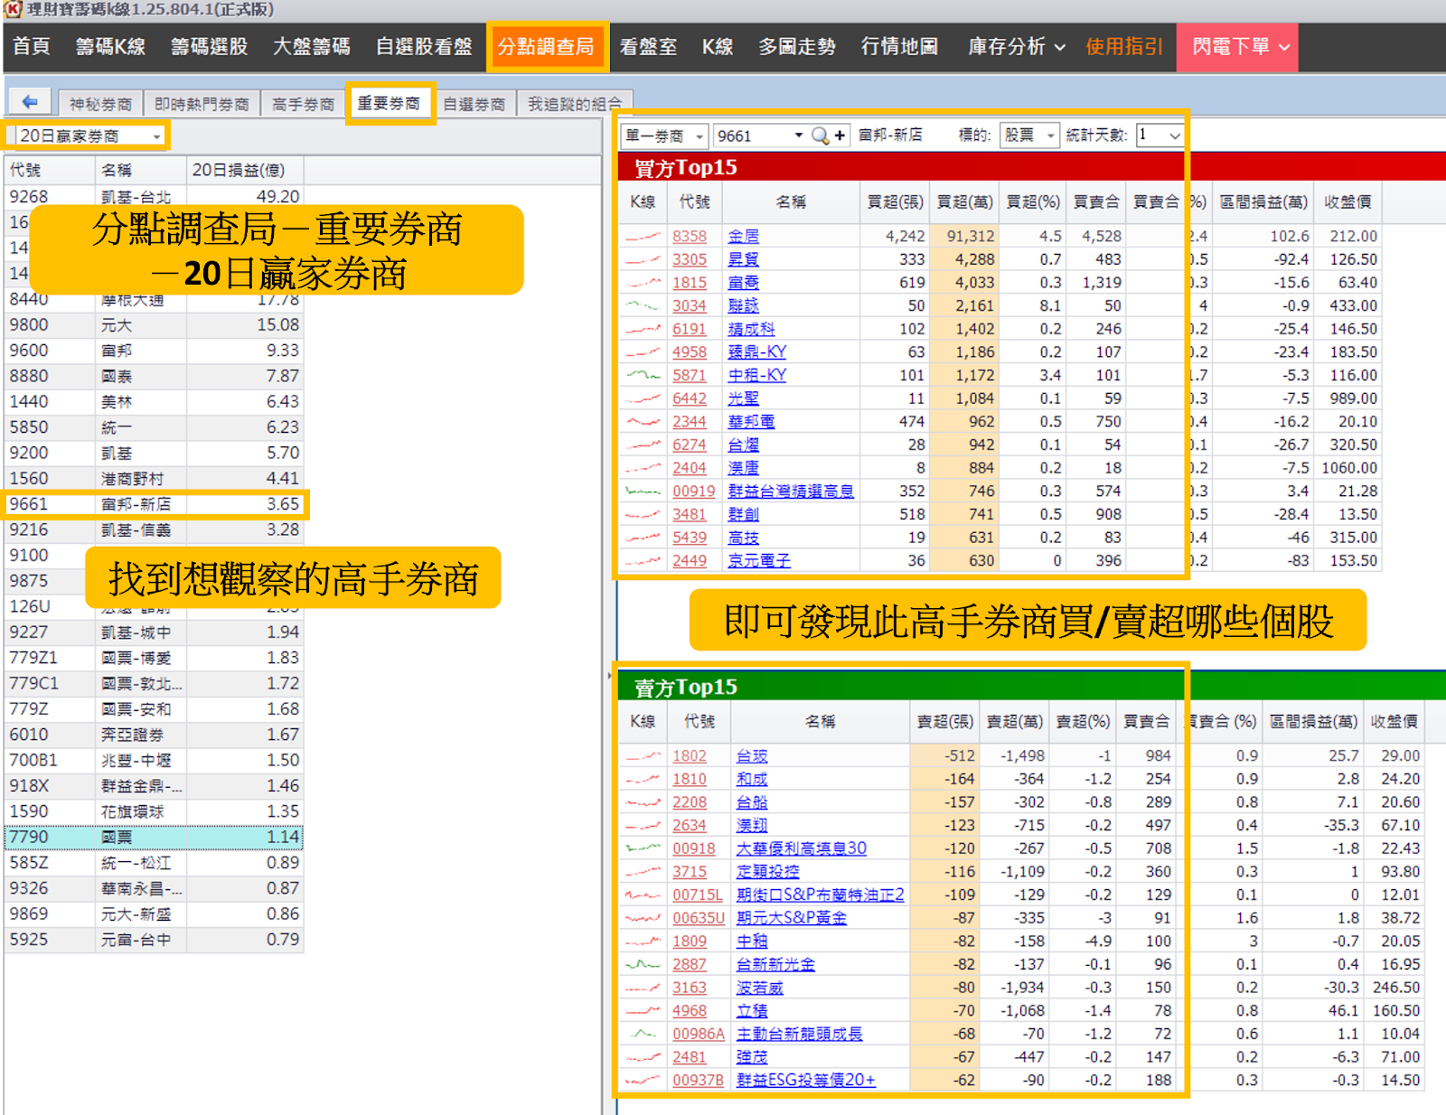Click the sparkline icon for 群益ESG投等債20+
Image resolution: width=1446 pixels, height=1115 pixels.
click(642, 1080)
